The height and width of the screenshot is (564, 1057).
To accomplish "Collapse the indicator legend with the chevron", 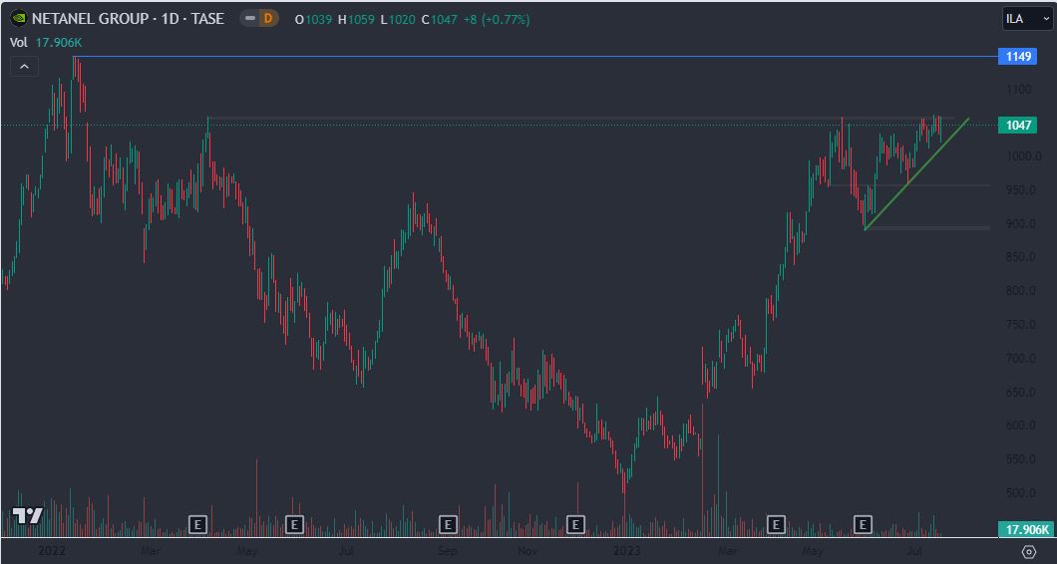I will 24,66.
